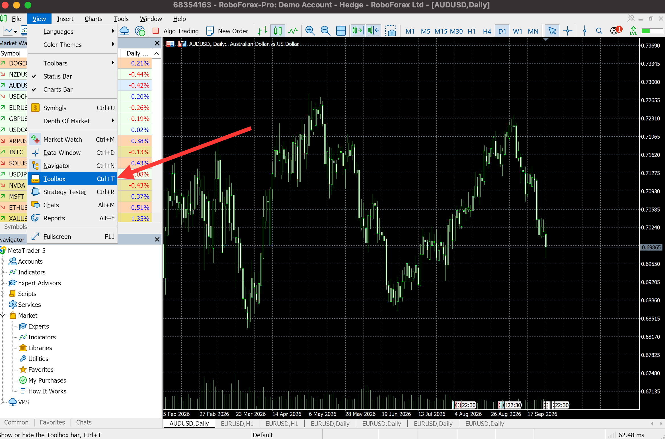The height and width of the screenshot is (439, 665).
Task: Switch chart to line chart icon
Action: point(293,31)
